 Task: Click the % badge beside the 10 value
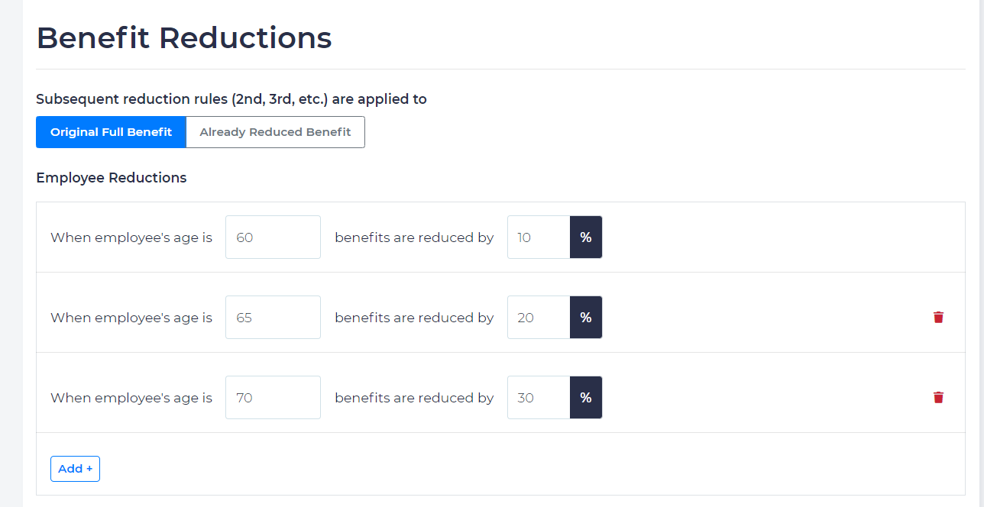(x=585, y=237)
